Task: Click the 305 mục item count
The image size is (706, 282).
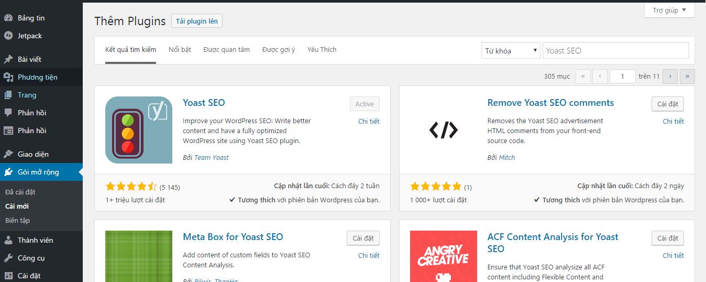Action: click(x=557, y=77)
